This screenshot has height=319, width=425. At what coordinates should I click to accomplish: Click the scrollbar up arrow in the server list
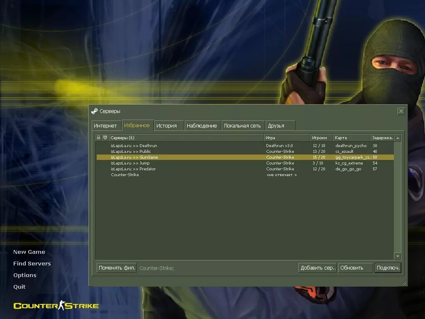click(x=398, y=138)
